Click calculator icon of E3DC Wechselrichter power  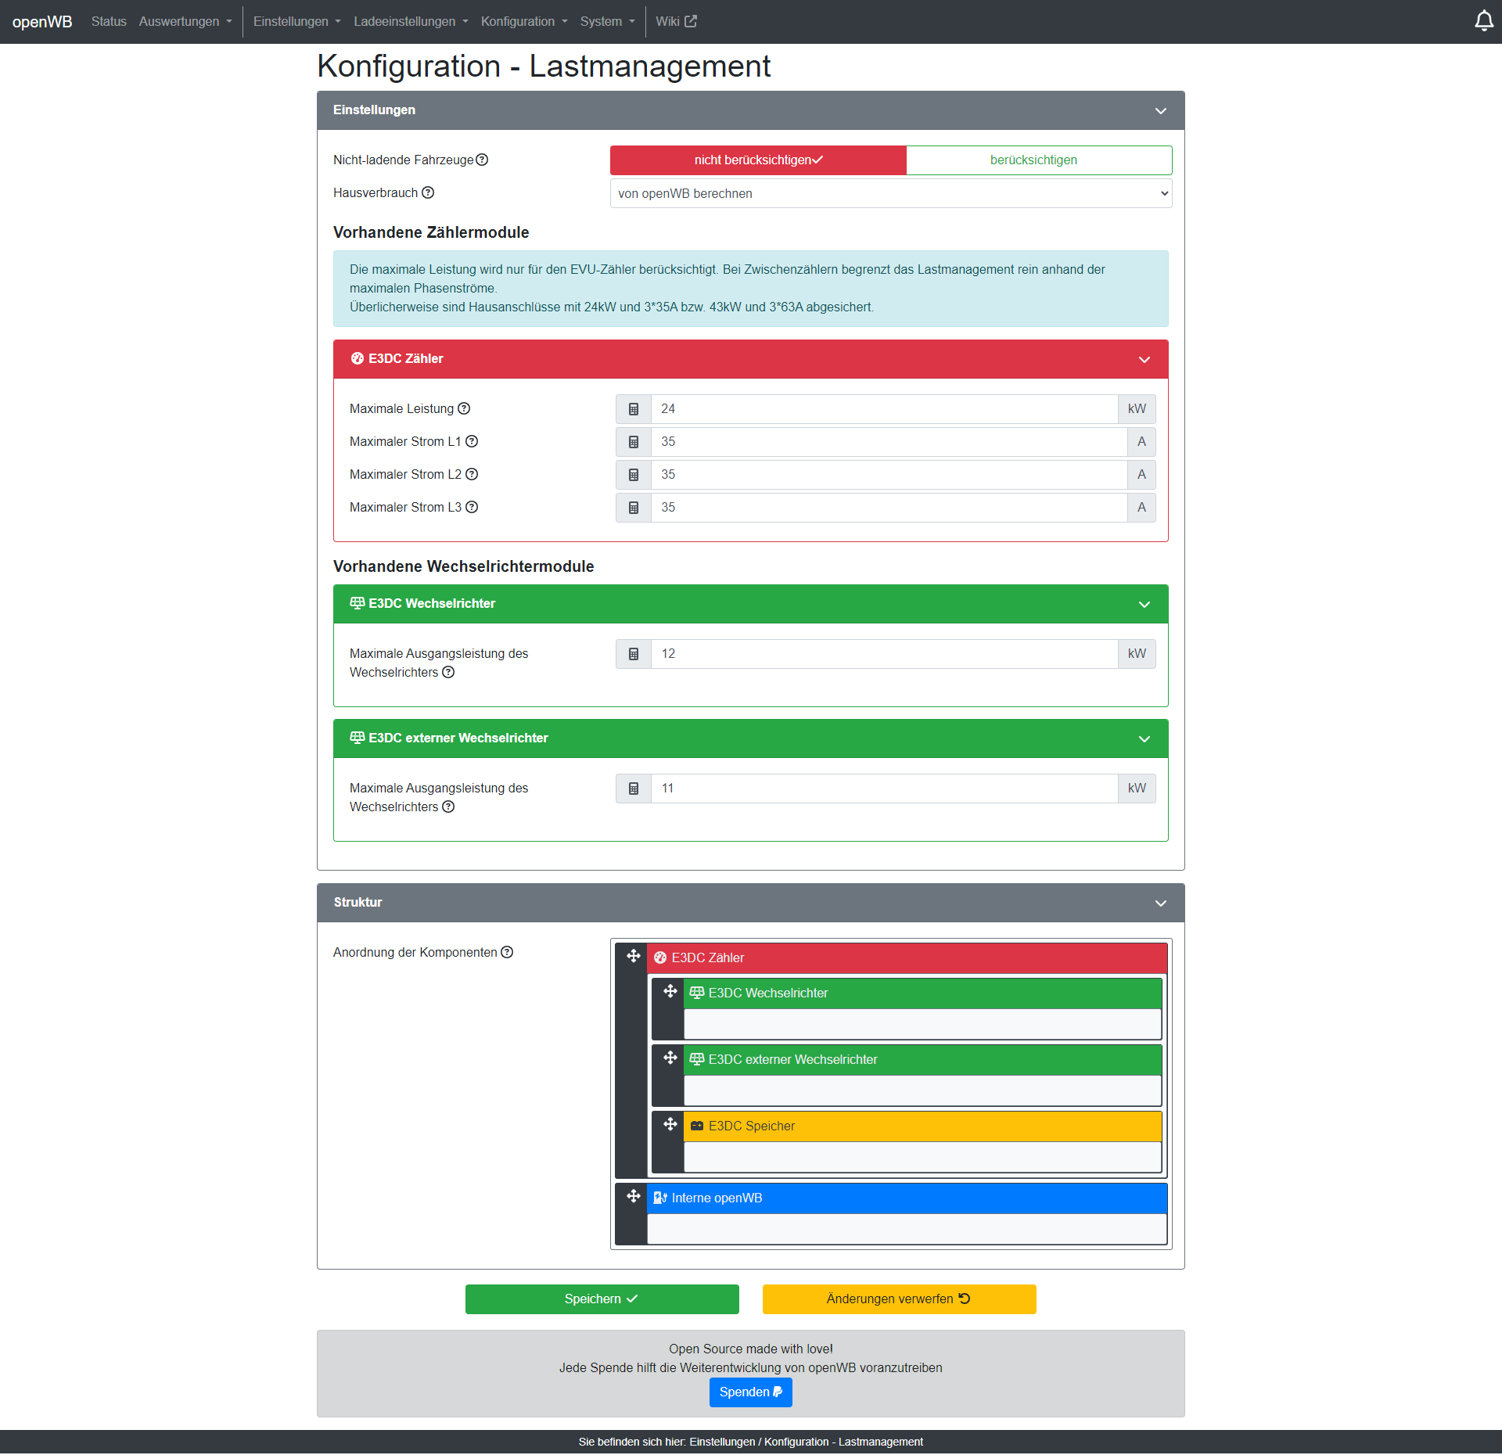point(634,654)
